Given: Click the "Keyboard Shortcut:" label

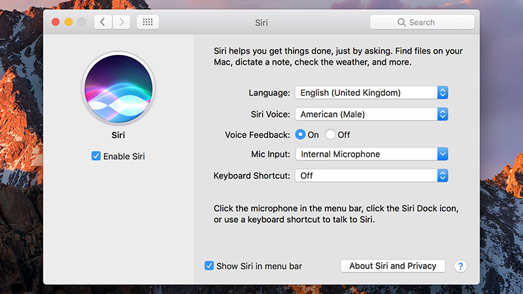Looking at the screenshot, I should click(252, 176).
